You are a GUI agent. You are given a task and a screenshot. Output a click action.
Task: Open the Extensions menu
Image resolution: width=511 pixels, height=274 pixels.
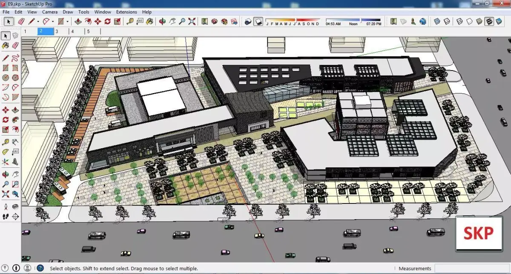pos(126,12)
